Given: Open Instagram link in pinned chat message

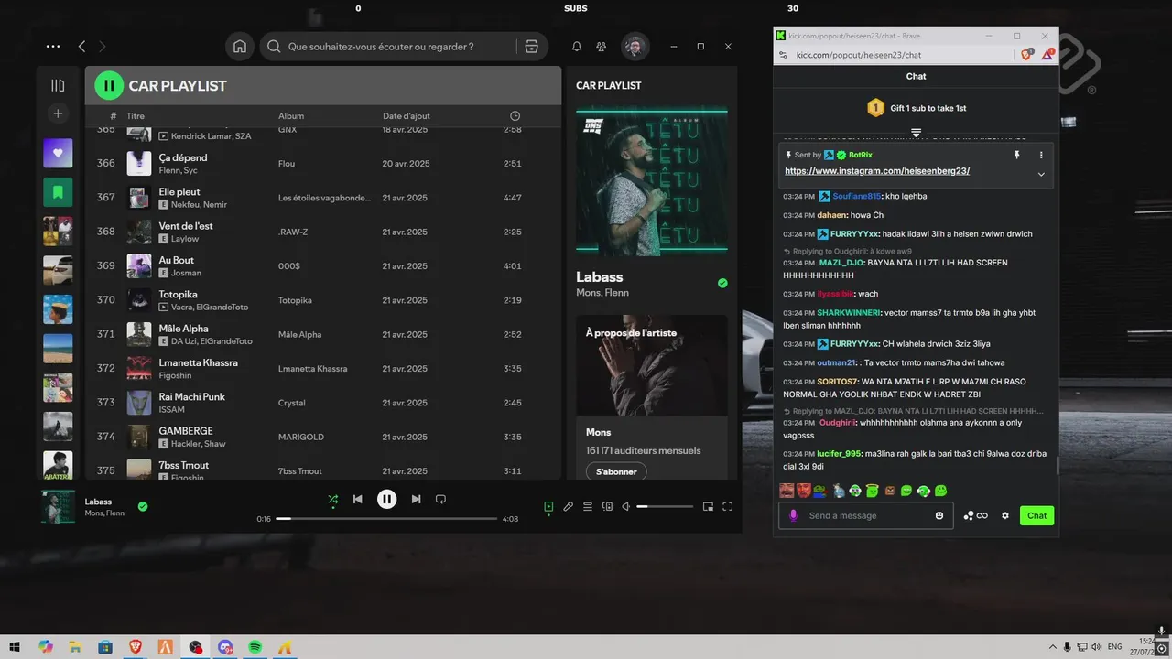Looking at the screenshot, I should 877,171.
